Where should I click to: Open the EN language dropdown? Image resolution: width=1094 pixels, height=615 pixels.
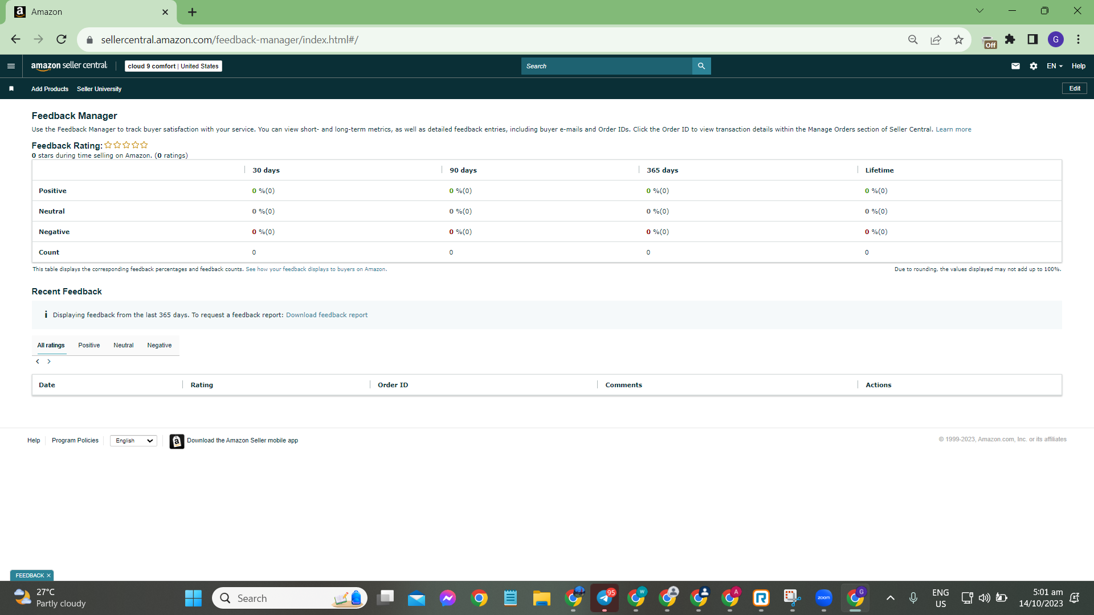pos(1055,66)
